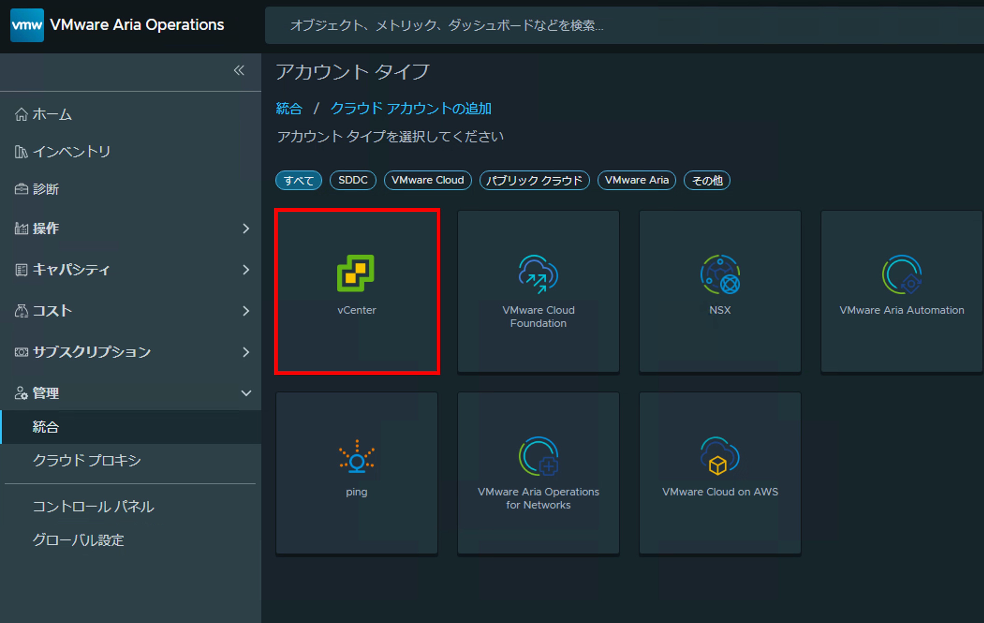Click the vCenter card label

coord(357,310)
